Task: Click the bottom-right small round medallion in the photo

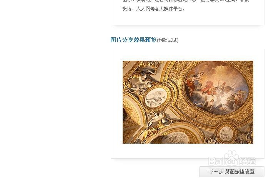Action: click(x=226, y=133)
